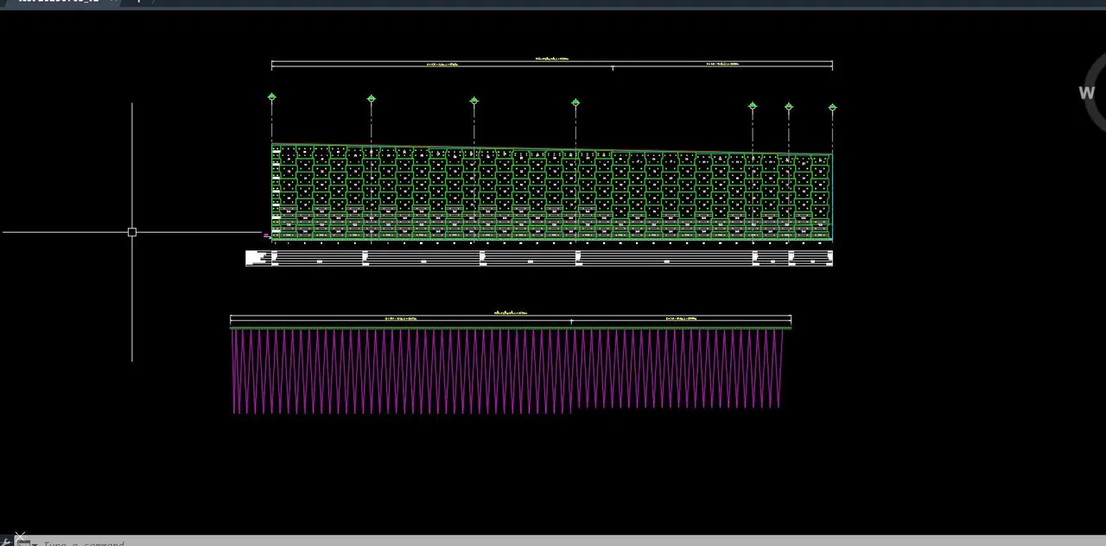The image size is (1106, 546).
Task: Close the command line with its X button
Action: [20, 536]
